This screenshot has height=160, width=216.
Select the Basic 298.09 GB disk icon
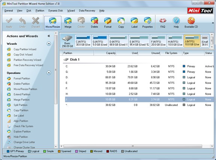[x=67, y=41]
